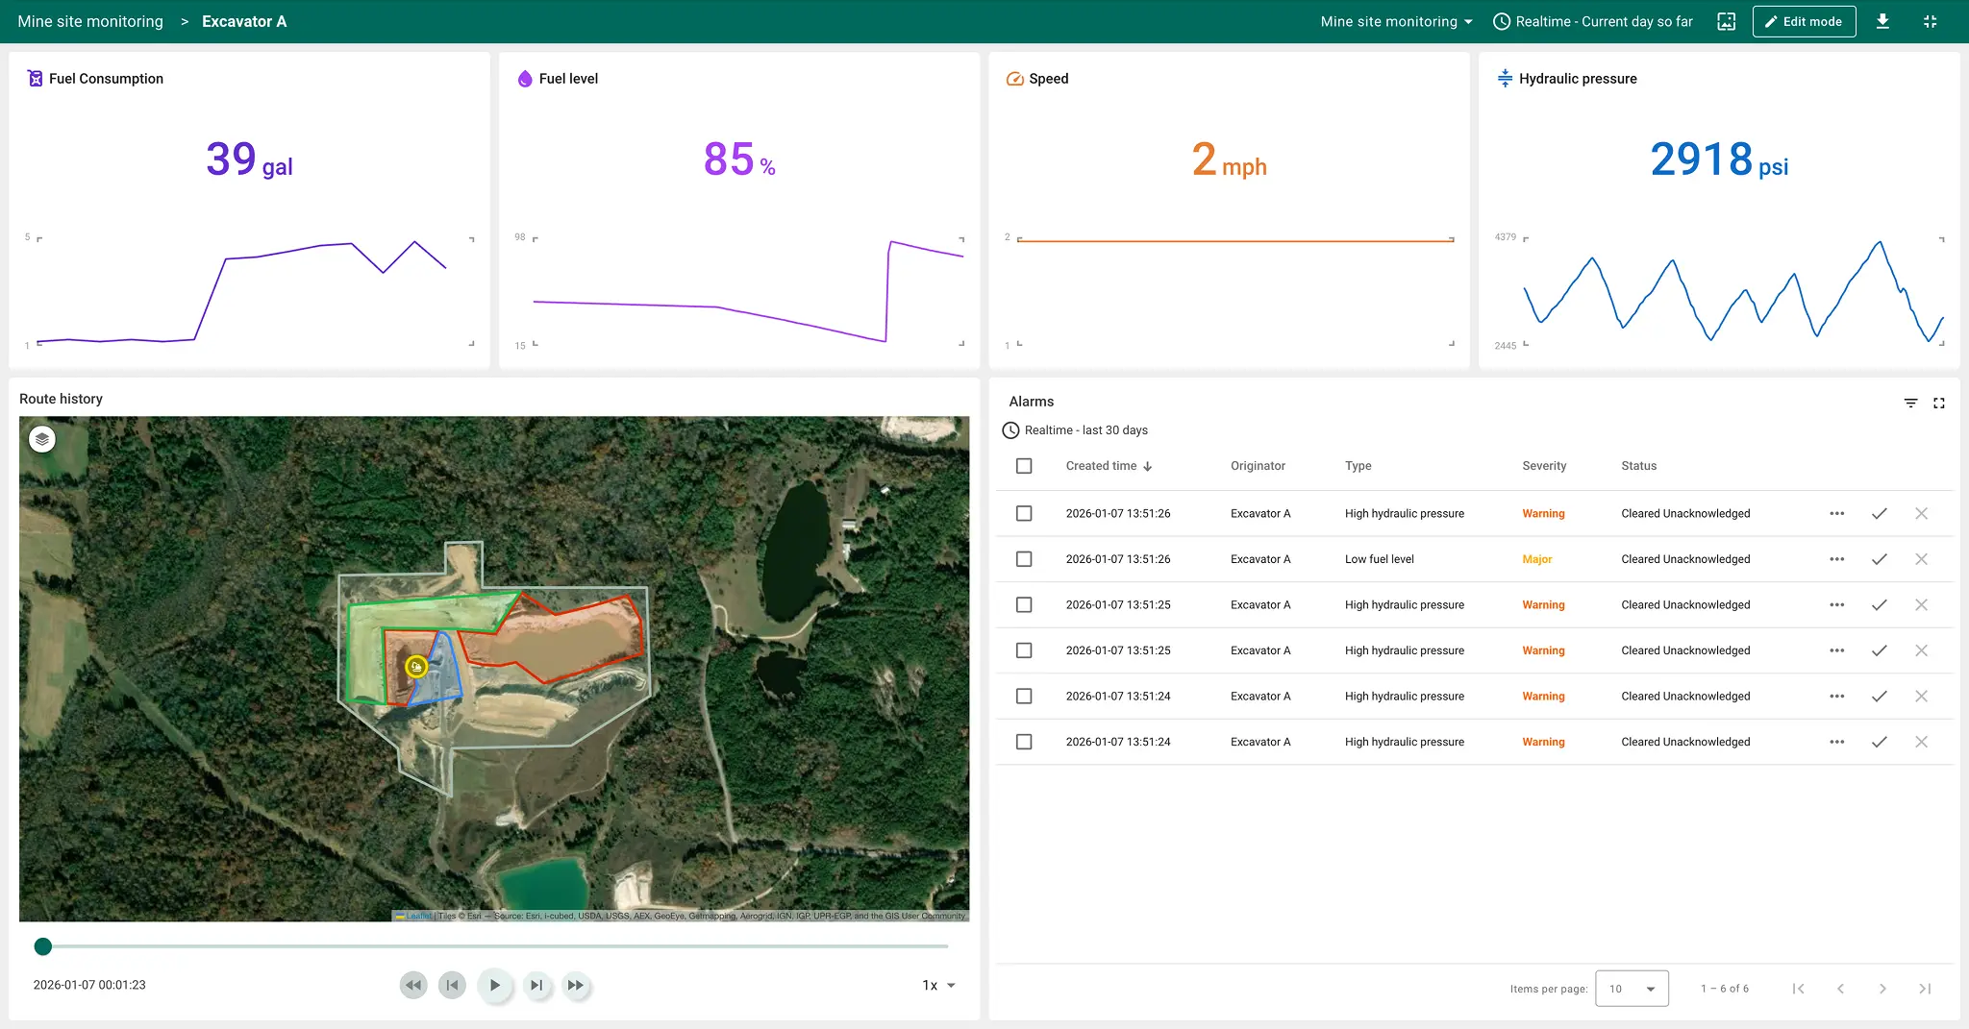1969x1029 pixels.
Task: Select all alarms with header checkbox
Action: [x=1024, y=466]
